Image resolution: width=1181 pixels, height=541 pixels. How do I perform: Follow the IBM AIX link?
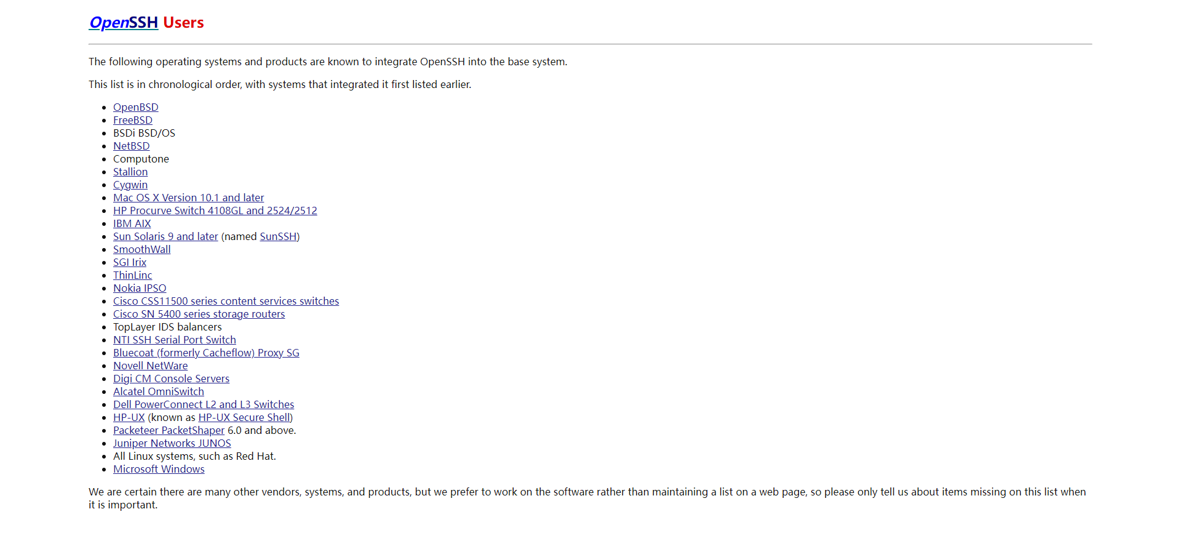[x=132, y=223]
